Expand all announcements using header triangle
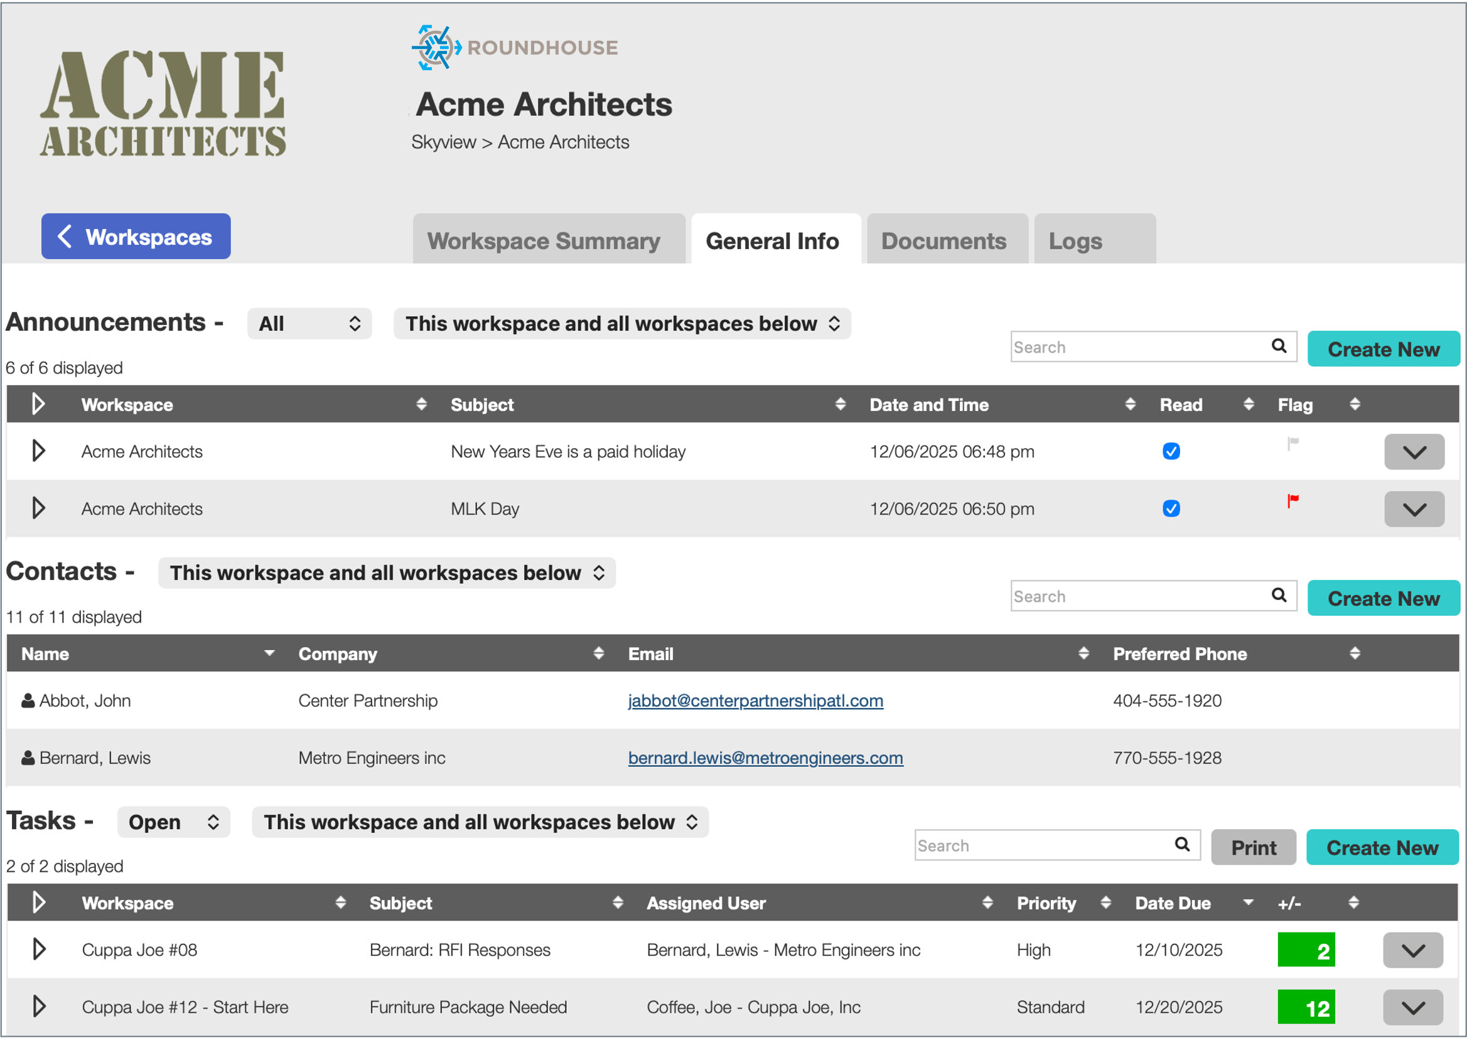Screen dimensions: 1467x1038 38,404
